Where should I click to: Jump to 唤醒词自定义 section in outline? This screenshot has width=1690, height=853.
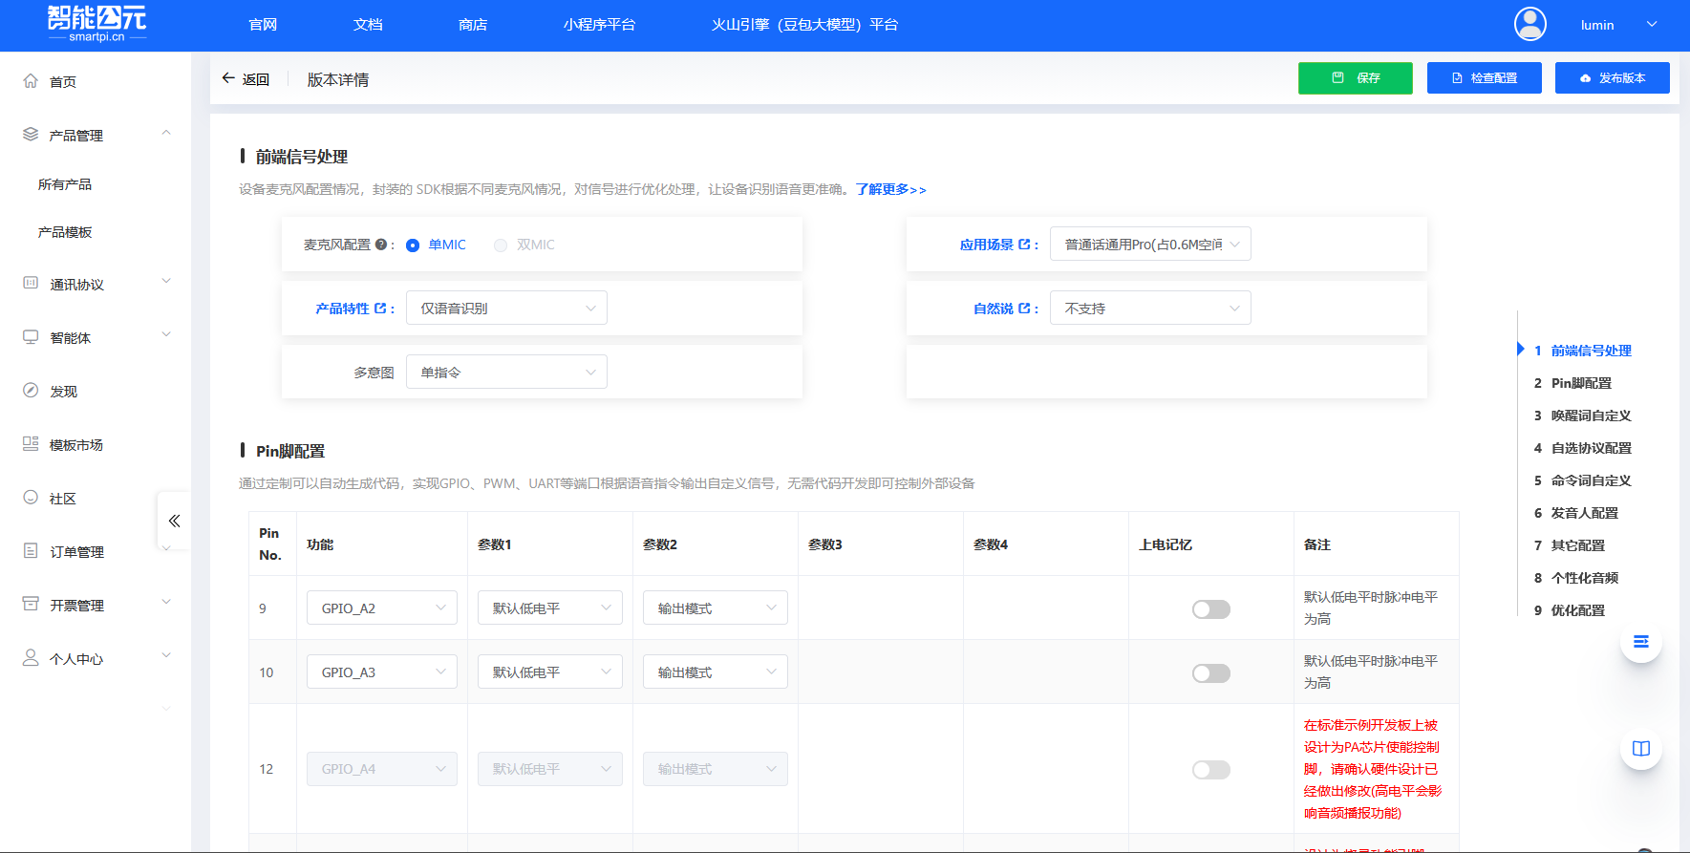1591,416
